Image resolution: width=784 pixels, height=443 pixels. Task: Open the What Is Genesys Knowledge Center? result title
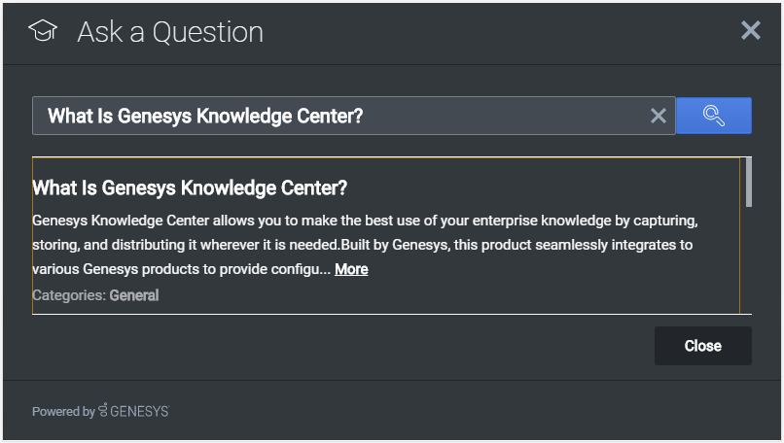(x=190, y=187)
